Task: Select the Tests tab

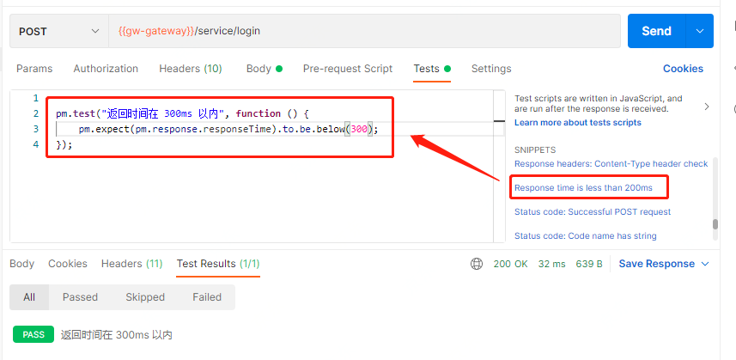Action: point(432,69)
